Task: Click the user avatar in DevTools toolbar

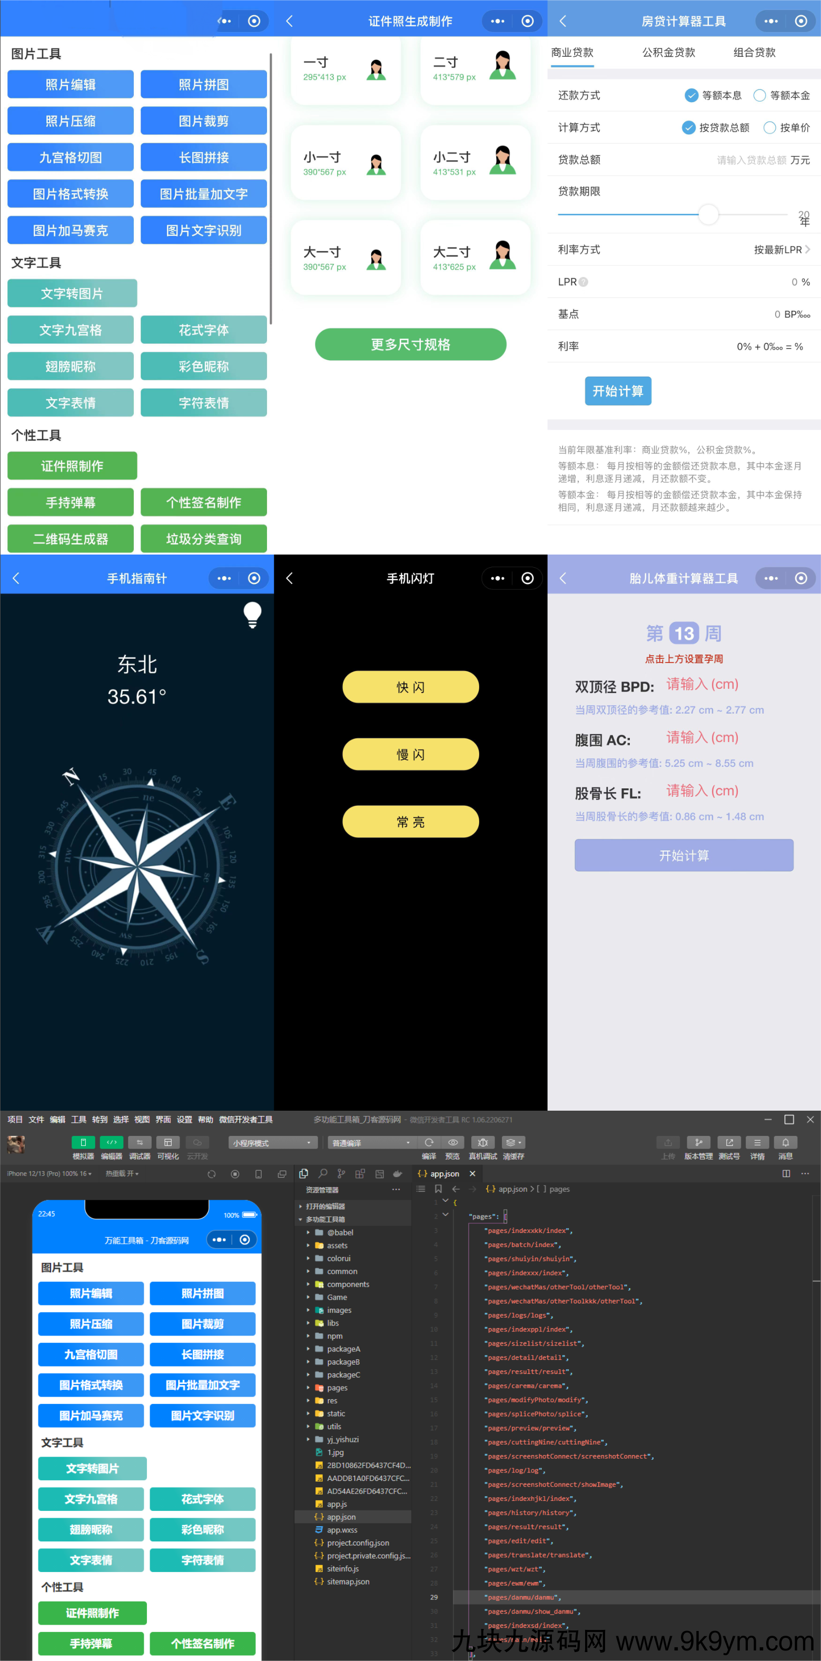Action: tap(15, 1144)
